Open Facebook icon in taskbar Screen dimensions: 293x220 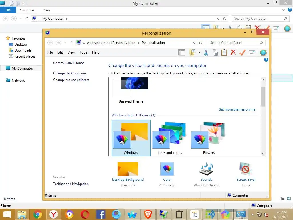pos(101,214)
